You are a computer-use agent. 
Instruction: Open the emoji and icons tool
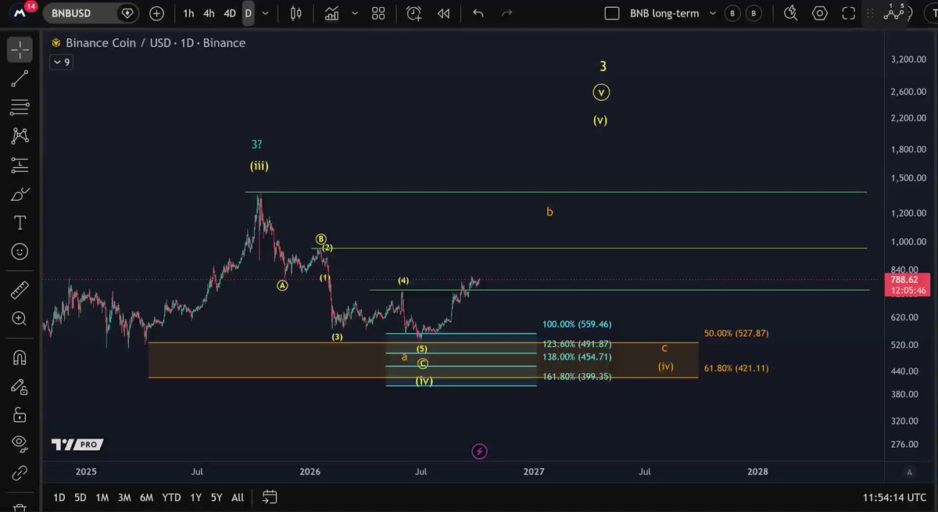click(x=20, y=252)
